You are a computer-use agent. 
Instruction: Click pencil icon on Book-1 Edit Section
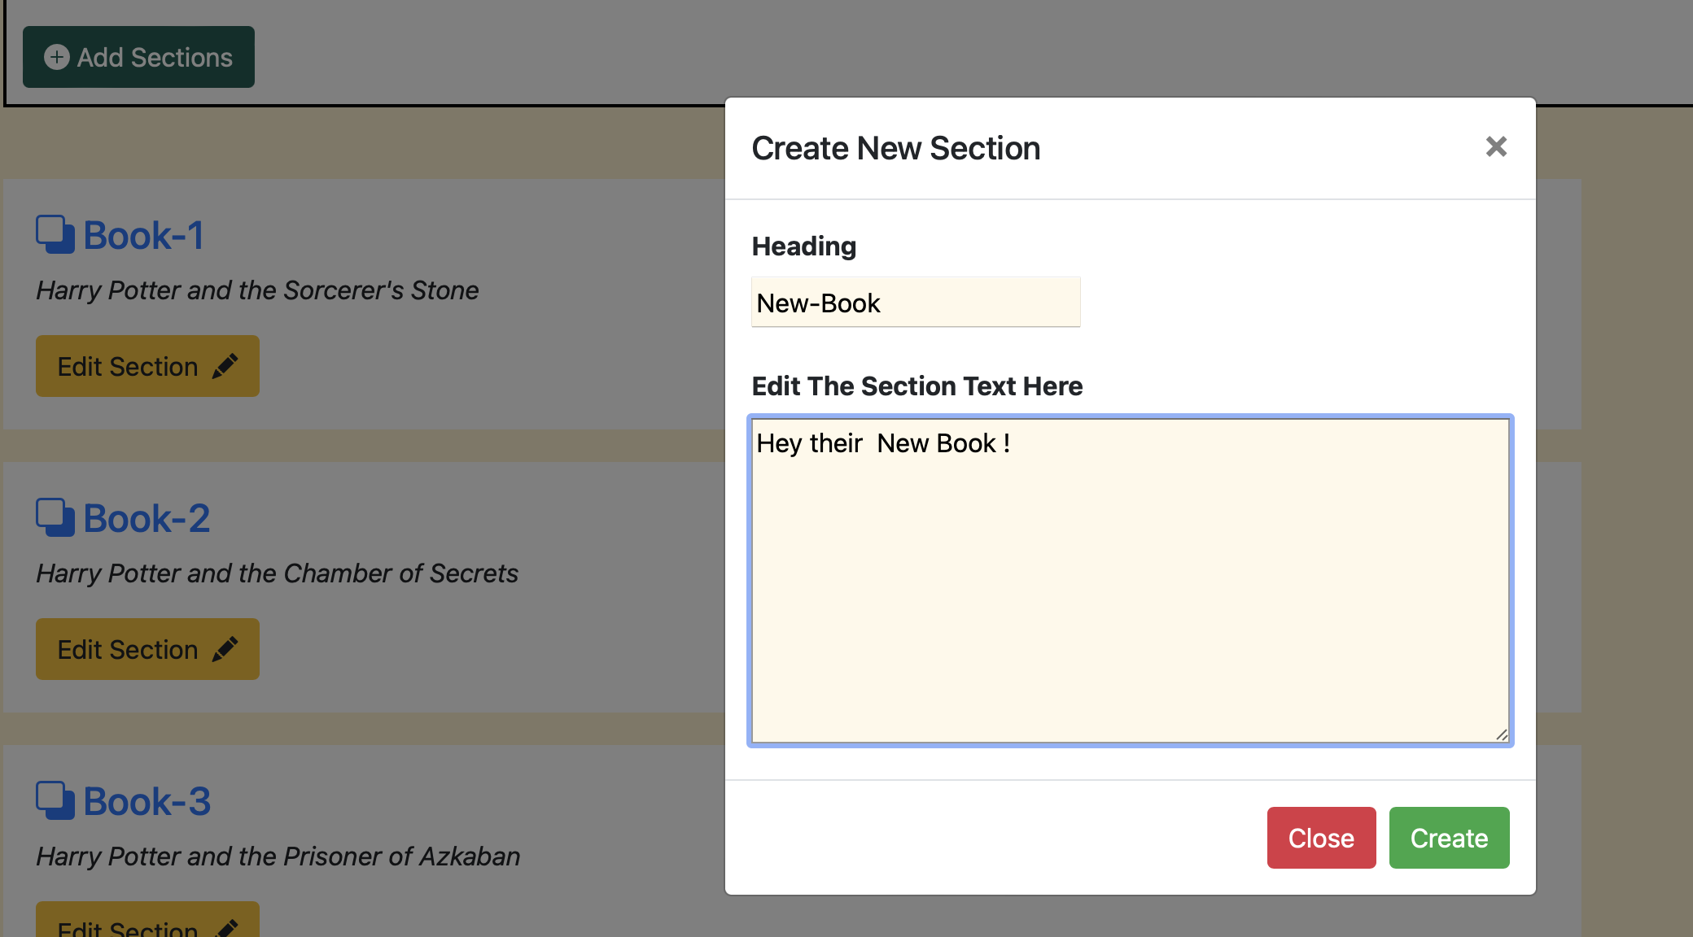click(x=225, y=366)
